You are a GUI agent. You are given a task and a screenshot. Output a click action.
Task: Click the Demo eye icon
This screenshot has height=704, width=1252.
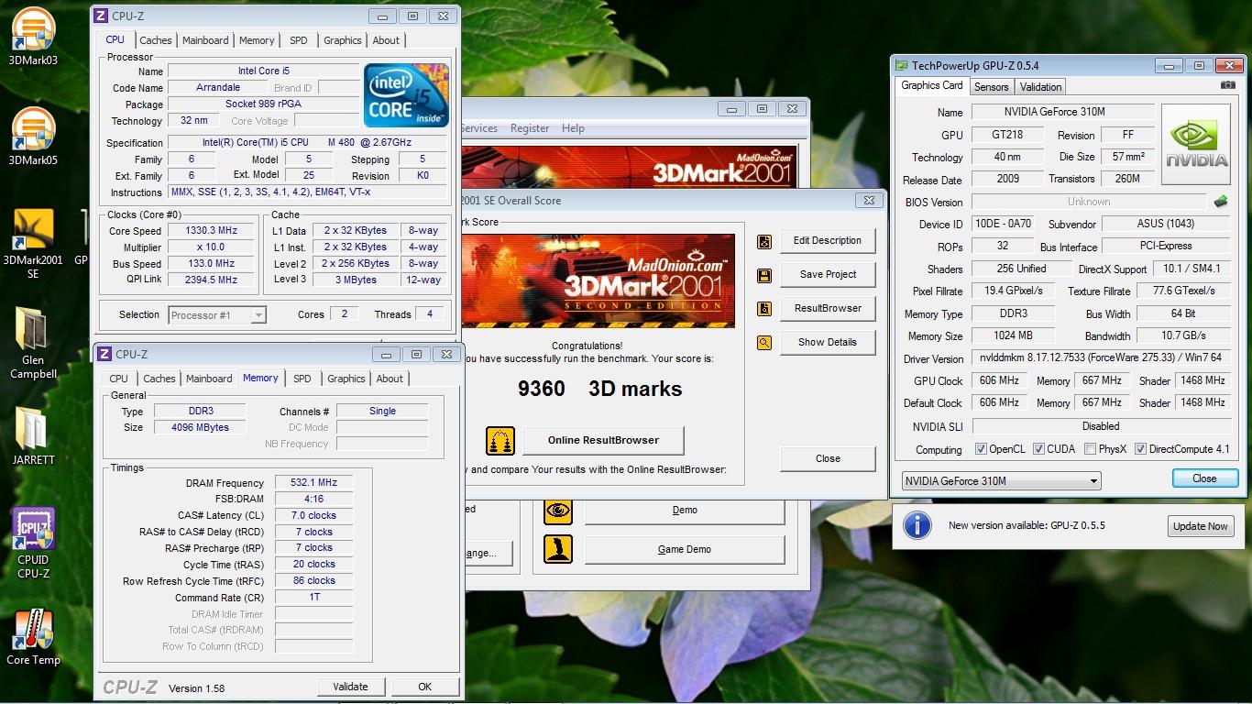click(558, 511)
